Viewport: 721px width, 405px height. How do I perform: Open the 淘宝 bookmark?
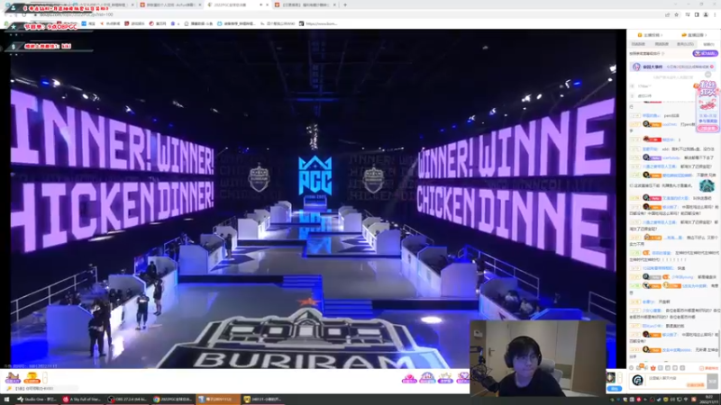(x=88, y=23)
